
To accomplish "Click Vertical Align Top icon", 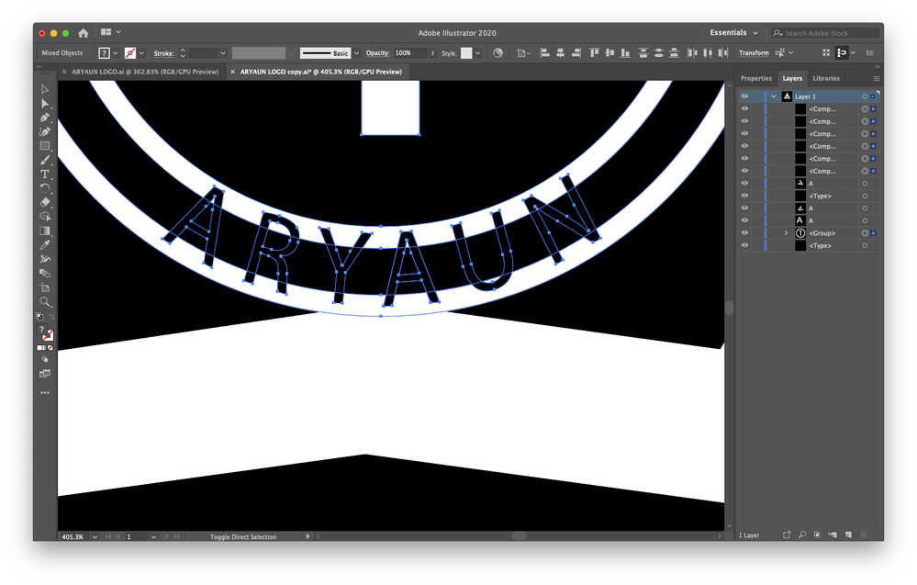I will [595, 52].
